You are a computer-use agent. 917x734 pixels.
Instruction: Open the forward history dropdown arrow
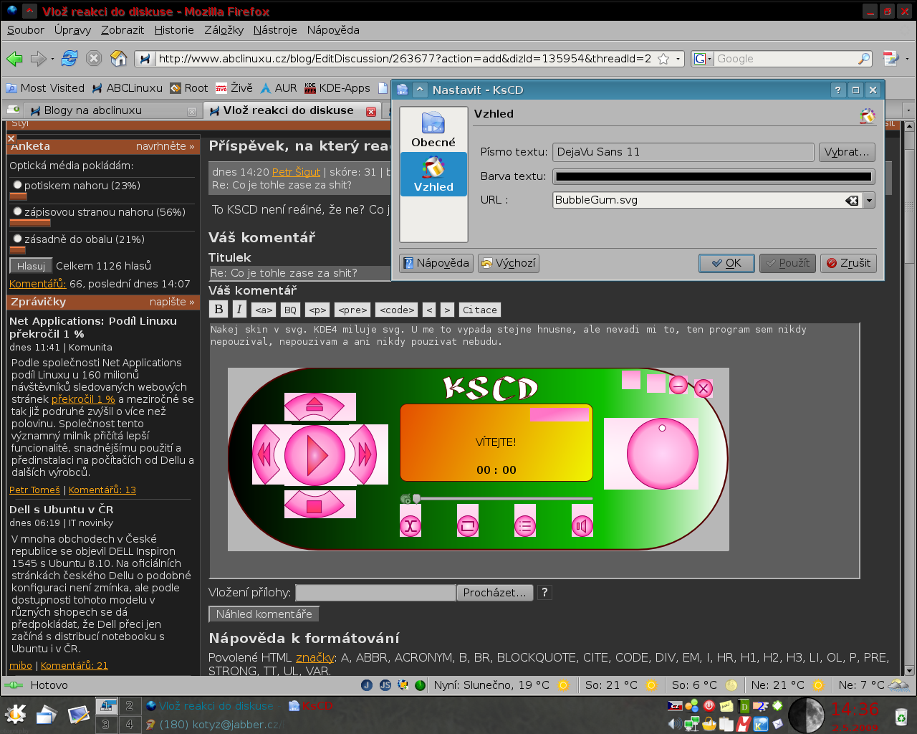[52, 59]
